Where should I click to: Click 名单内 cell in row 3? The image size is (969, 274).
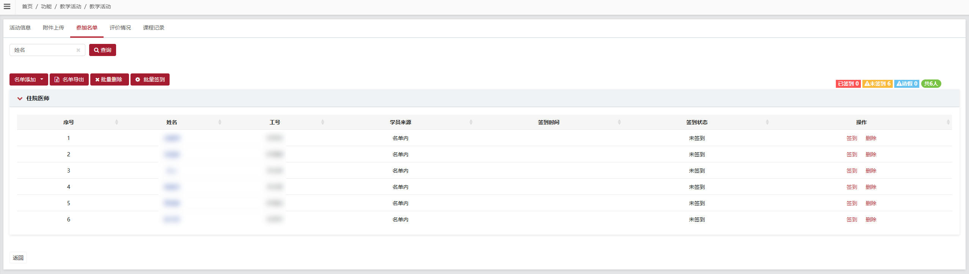(400, 171)
